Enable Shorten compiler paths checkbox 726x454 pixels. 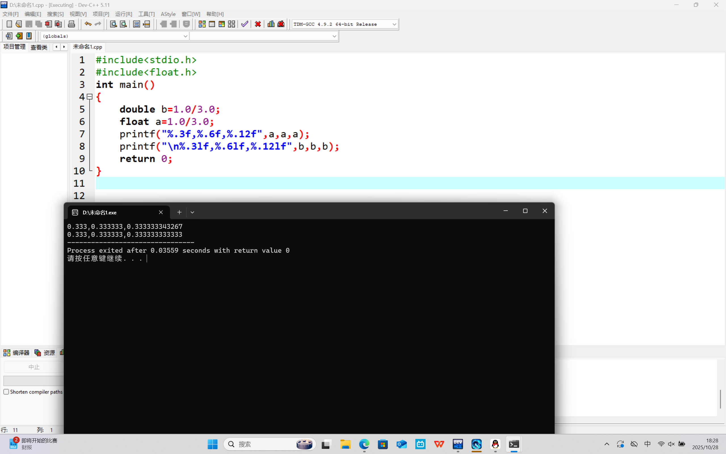(6, 392)
